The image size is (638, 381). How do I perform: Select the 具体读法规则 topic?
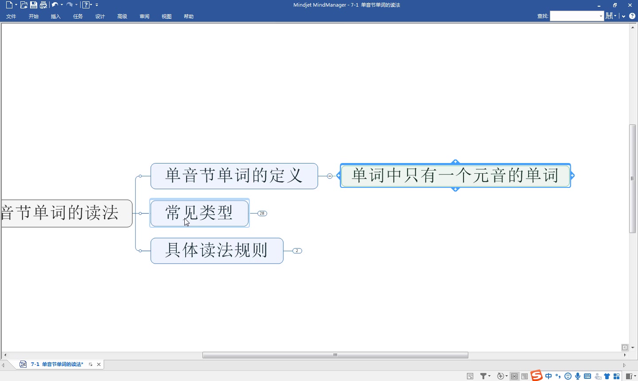click(x=217, y=251)
